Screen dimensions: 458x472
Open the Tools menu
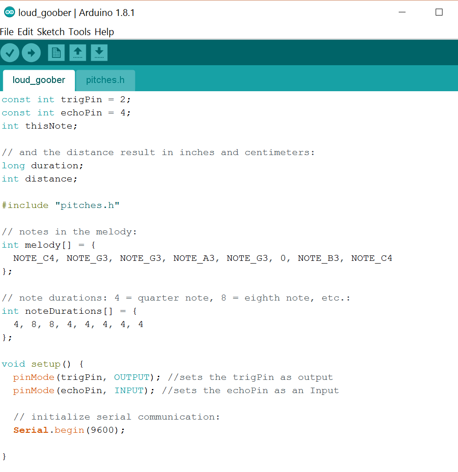coord(79,32)
